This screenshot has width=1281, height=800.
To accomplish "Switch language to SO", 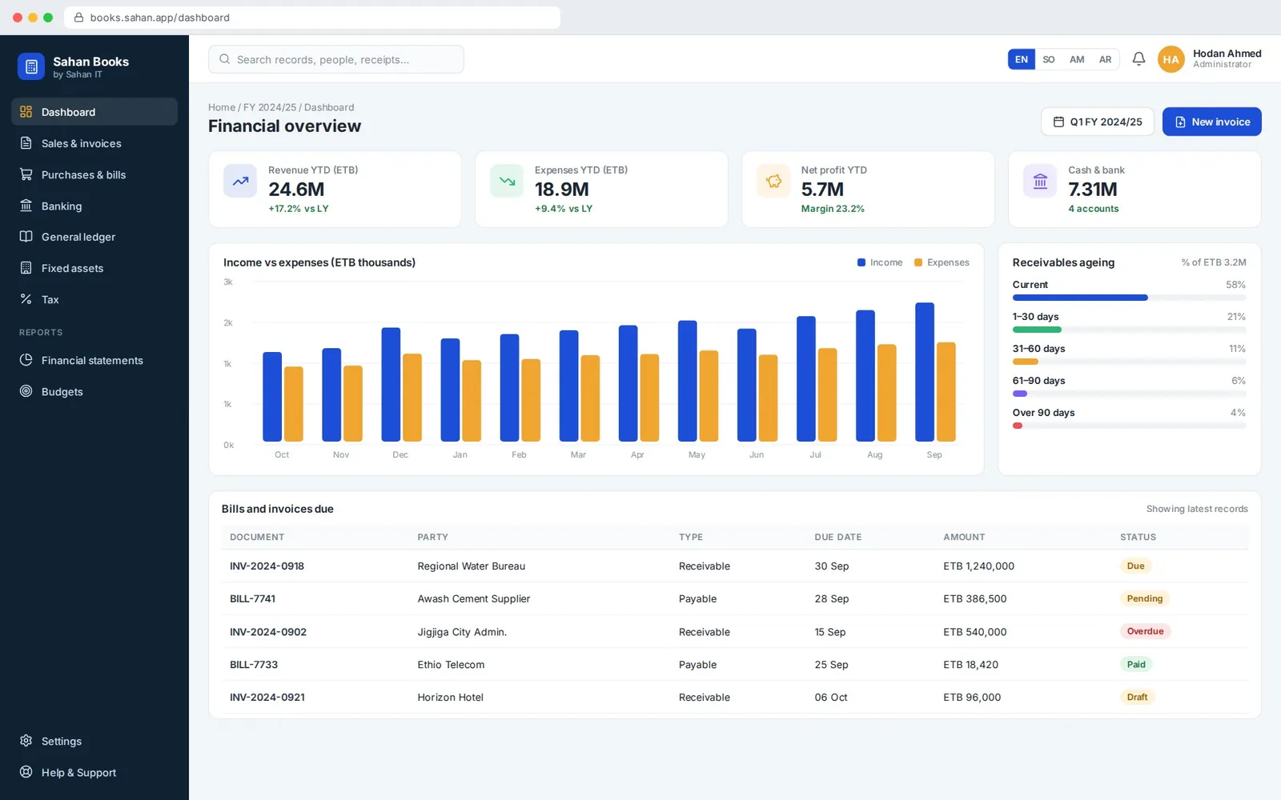I will click(1049, 59).
